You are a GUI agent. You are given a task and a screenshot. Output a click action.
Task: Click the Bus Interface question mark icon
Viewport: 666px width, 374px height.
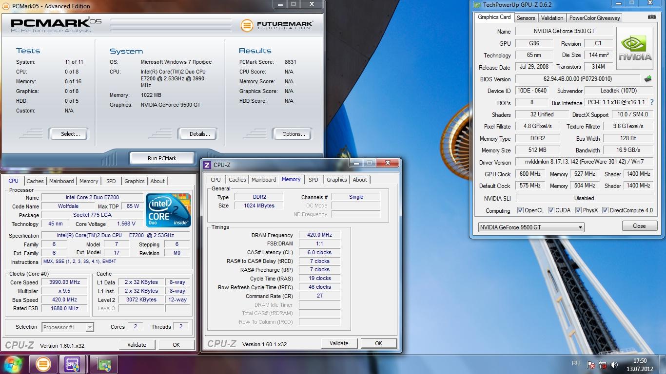pyautogui.click(x=652, y=102)
